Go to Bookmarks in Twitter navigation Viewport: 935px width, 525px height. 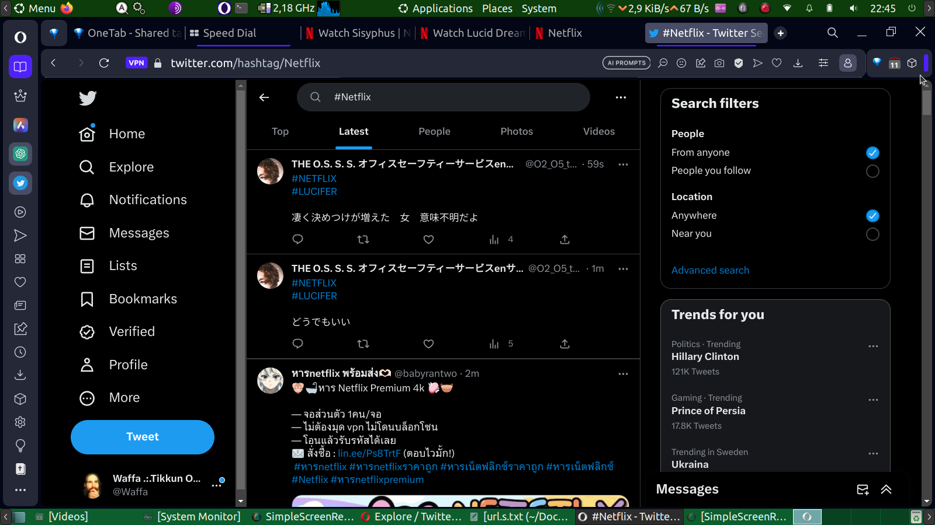click(128, 299)
